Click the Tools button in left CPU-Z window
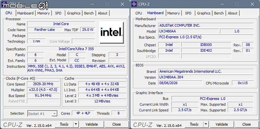The image size is (260, 129). pos(64,124)
